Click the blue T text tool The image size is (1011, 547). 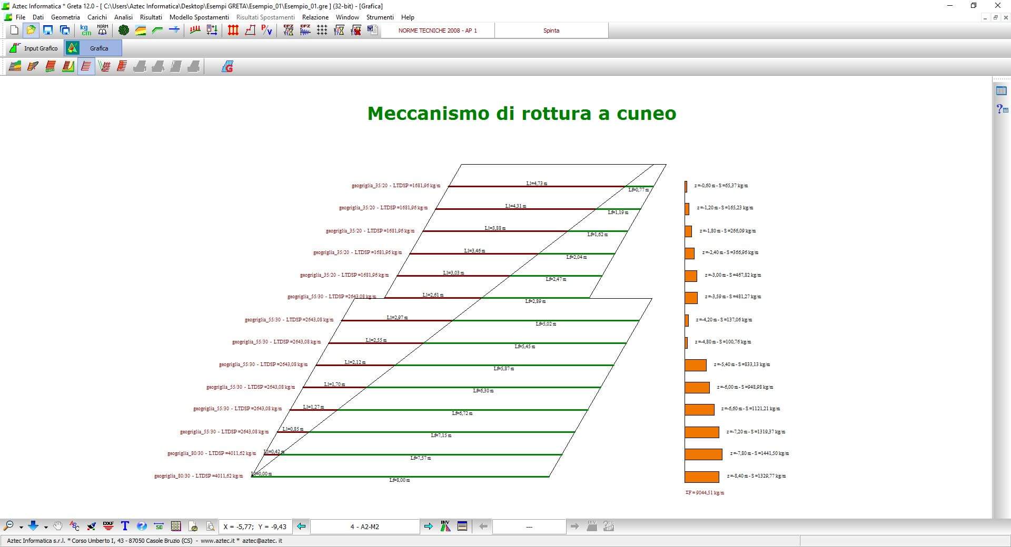[x=125, y=526]
